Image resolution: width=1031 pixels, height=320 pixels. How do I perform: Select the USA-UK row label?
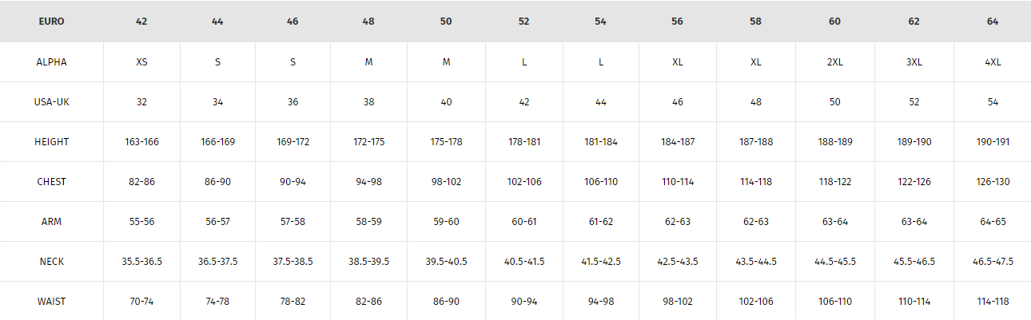tap(51, 102)
